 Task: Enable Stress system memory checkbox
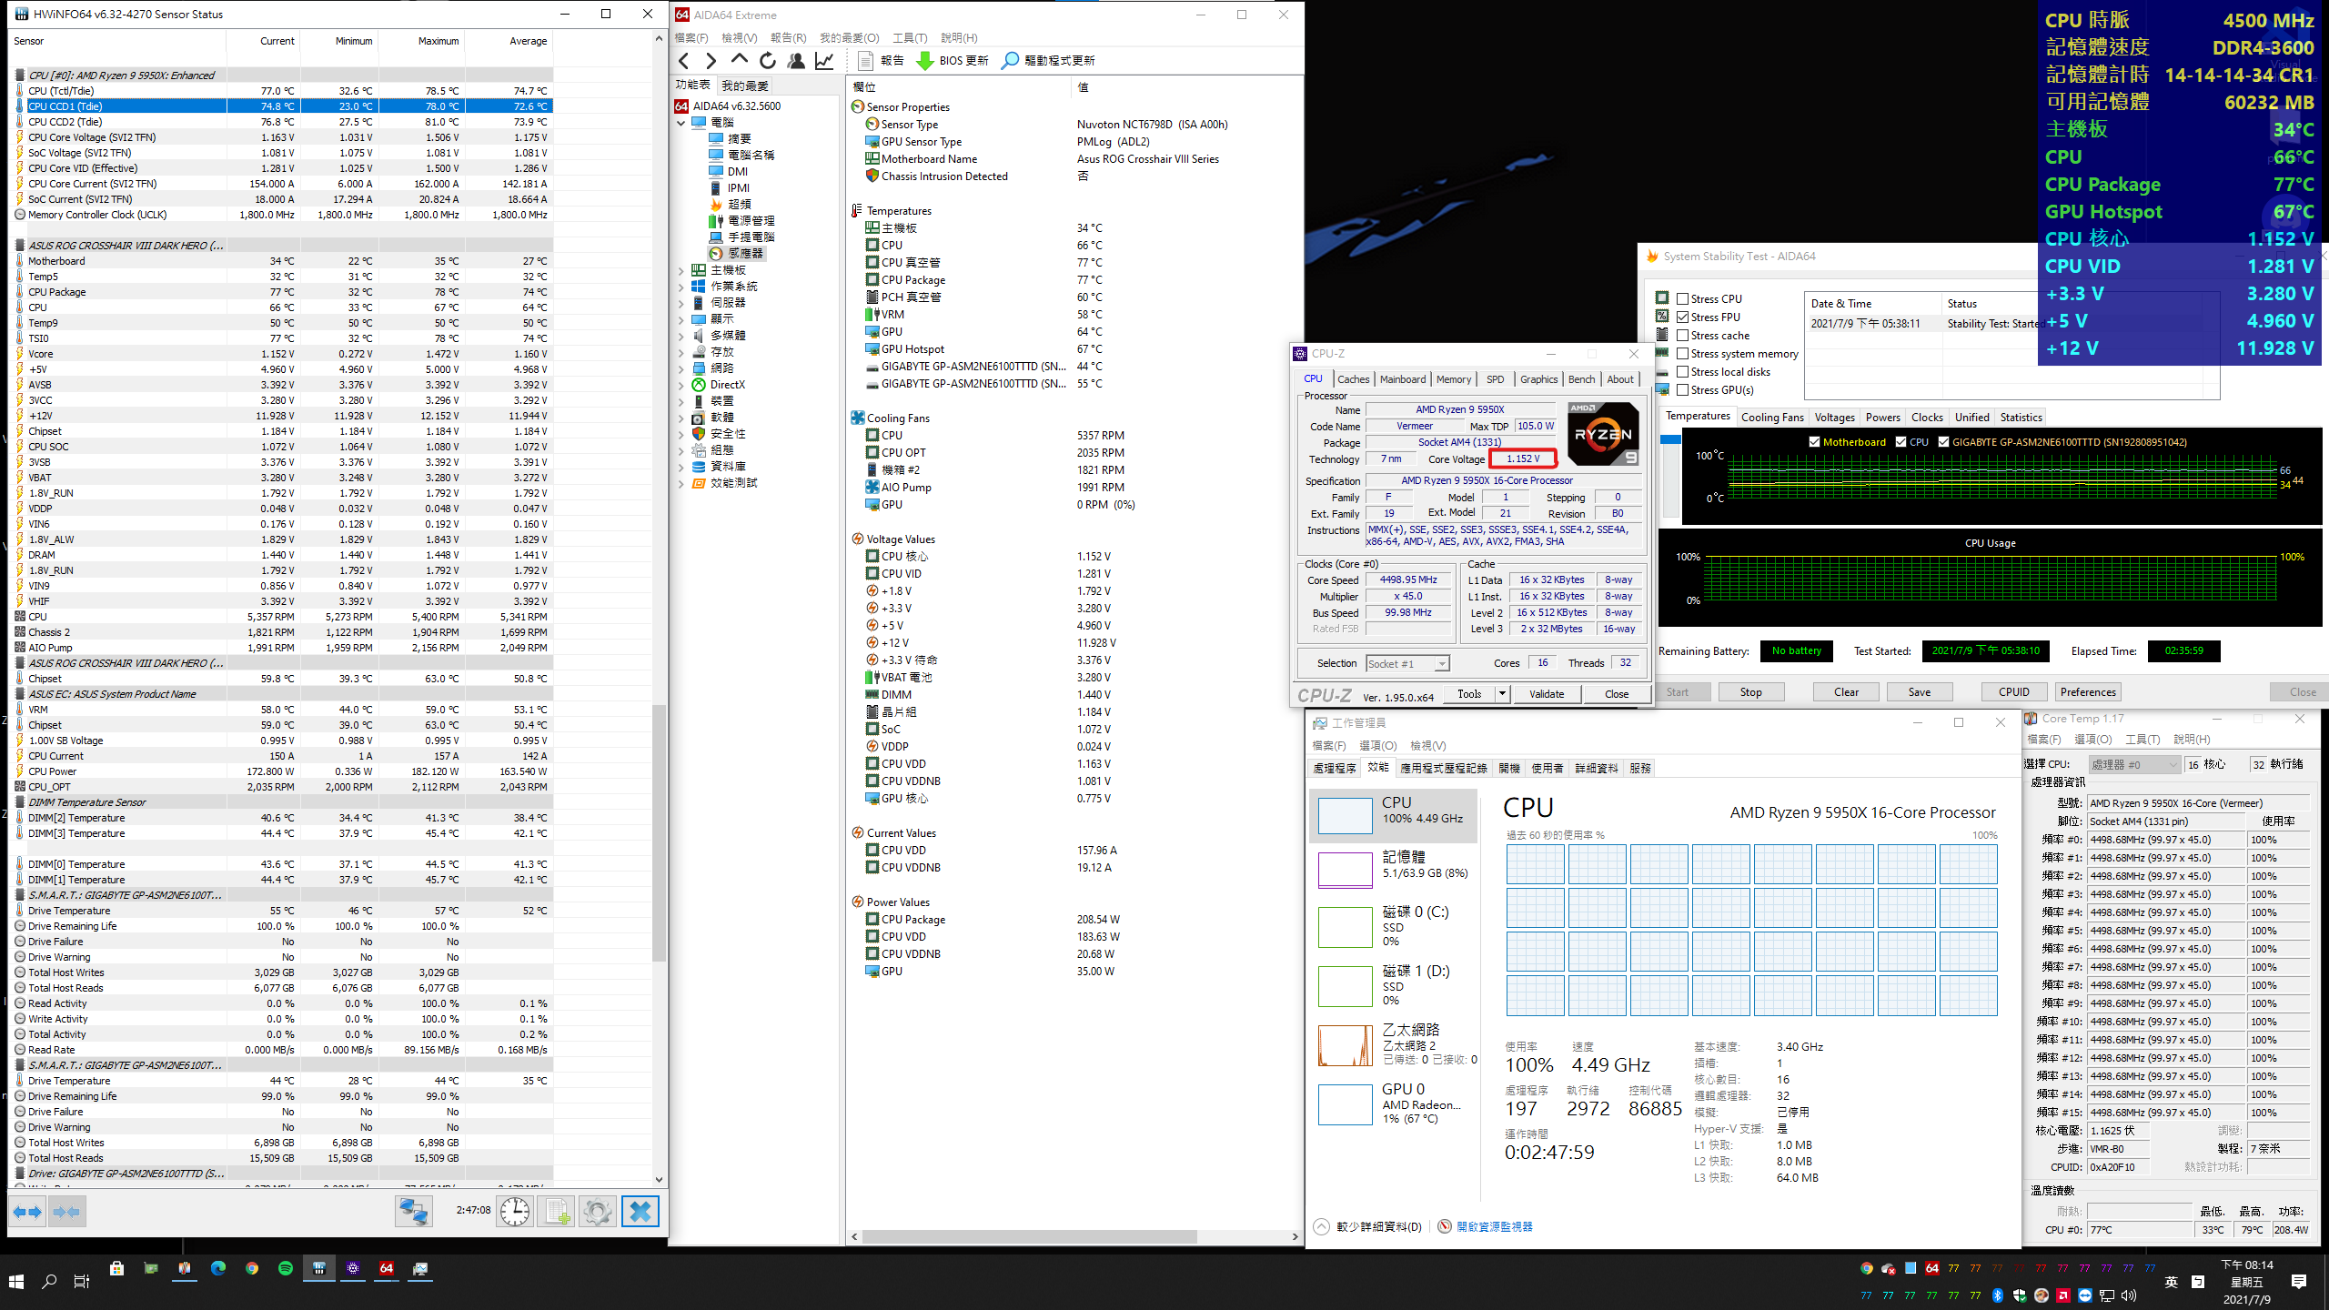point(1683,353)
